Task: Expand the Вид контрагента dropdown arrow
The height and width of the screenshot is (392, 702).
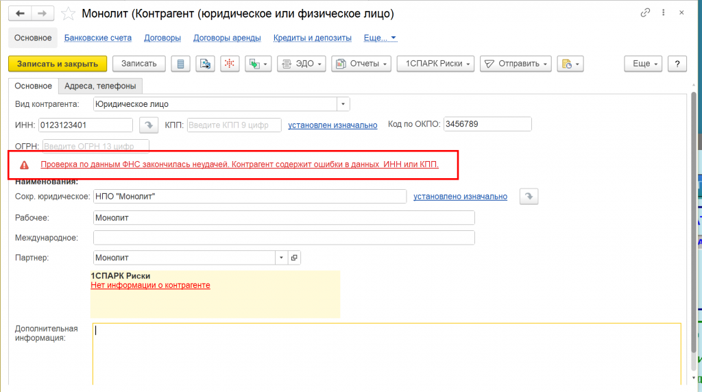Action: tap(343, 104)
